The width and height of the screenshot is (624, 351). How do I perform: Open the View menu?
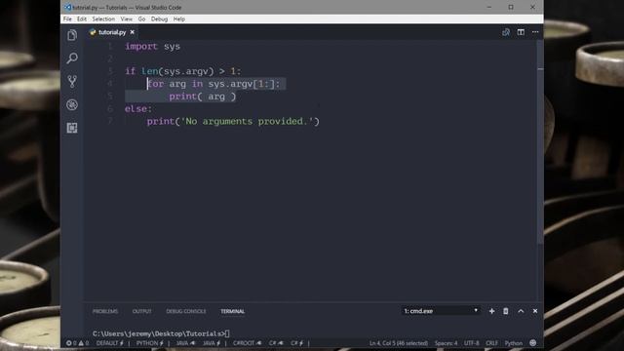127,19
